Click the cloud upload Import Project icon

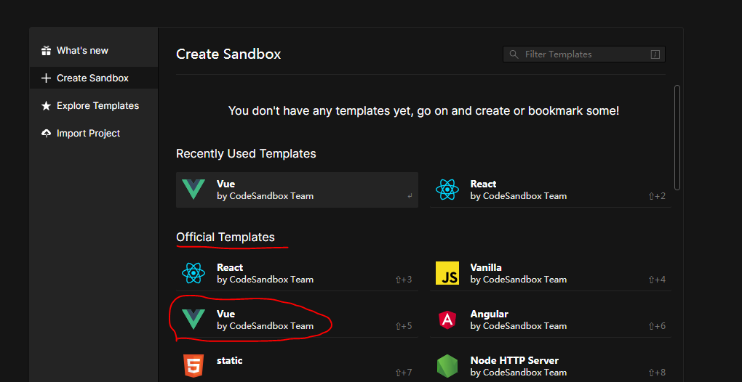click(x=47, y=134)
